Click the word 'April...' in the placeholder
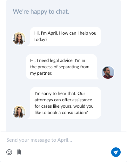Image resolution: width=127 pixels, height=162 pixels. (65, 140)
